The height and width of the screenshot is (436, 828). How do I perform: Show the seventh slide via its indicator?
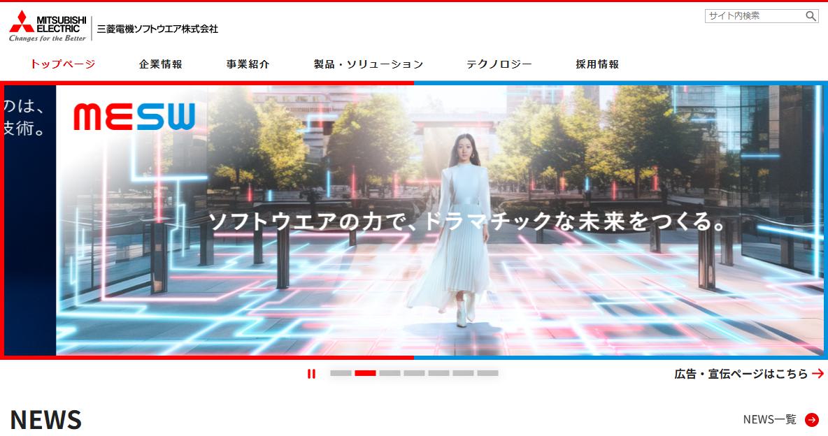click(488, 373)
